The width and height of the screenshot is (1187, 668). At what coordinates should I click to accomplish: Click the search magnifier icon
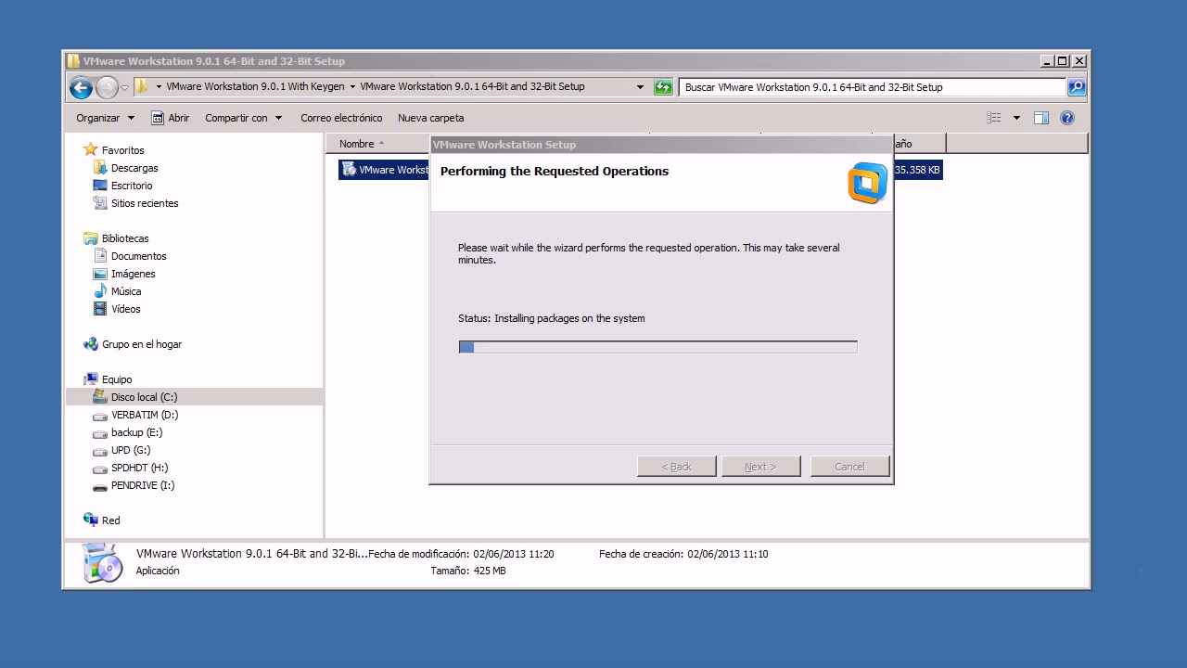(1076, 87)
